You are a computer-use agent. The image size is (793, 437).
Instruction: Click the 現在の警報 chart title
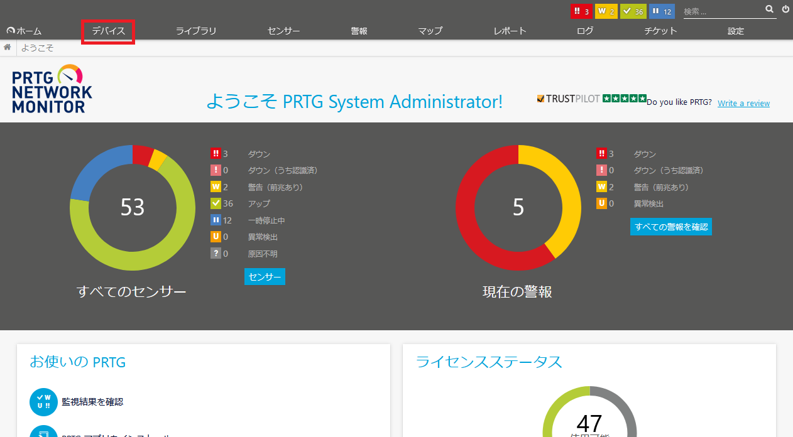(x=517, y=291)
